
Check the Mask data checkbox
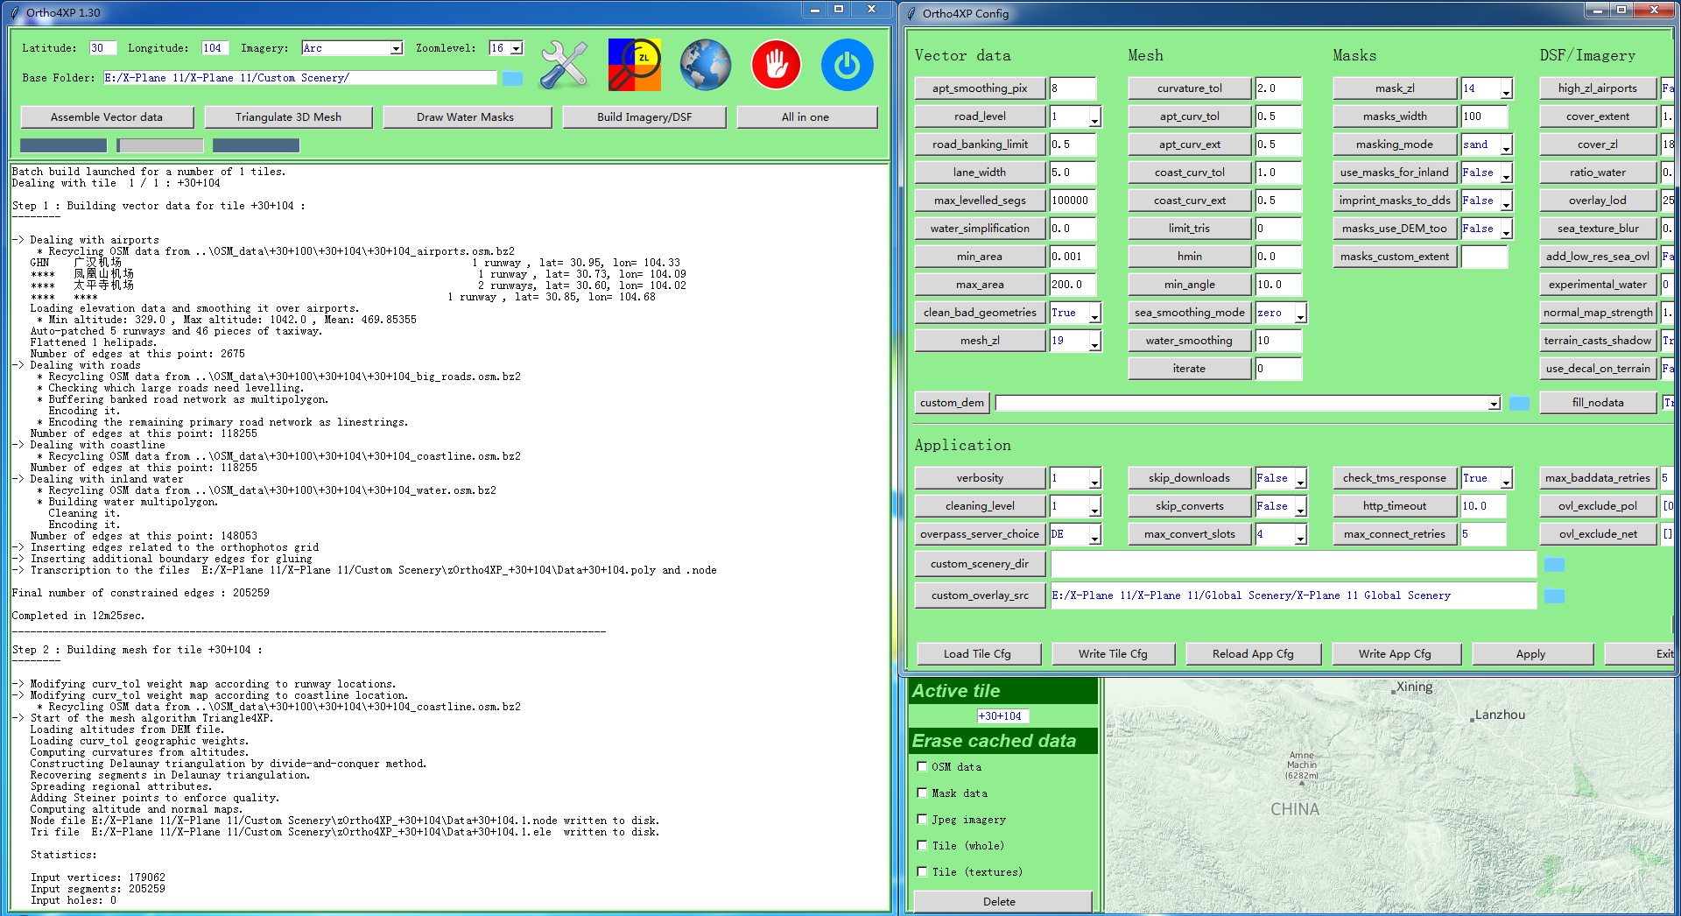(x=922, y=793)
